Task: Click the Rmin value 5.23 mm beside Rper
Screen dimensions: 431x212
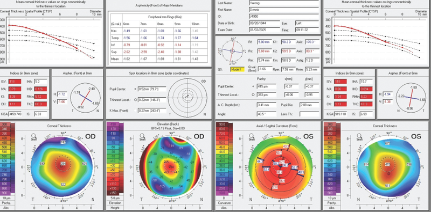Action: click(x=312, y=69)
